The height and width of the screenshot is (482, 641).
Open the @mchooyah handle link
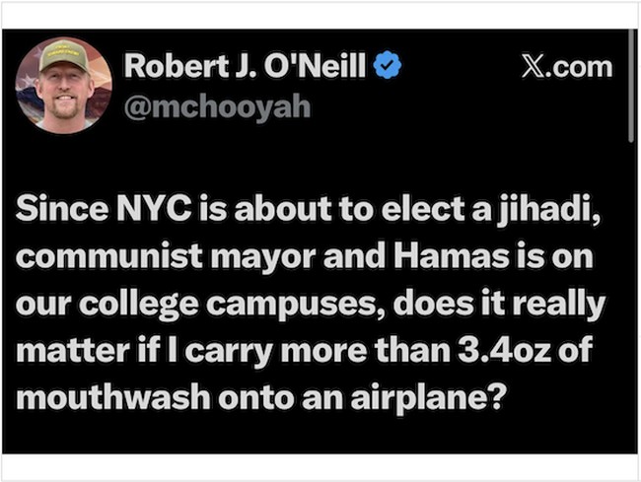tap(216, 105)
